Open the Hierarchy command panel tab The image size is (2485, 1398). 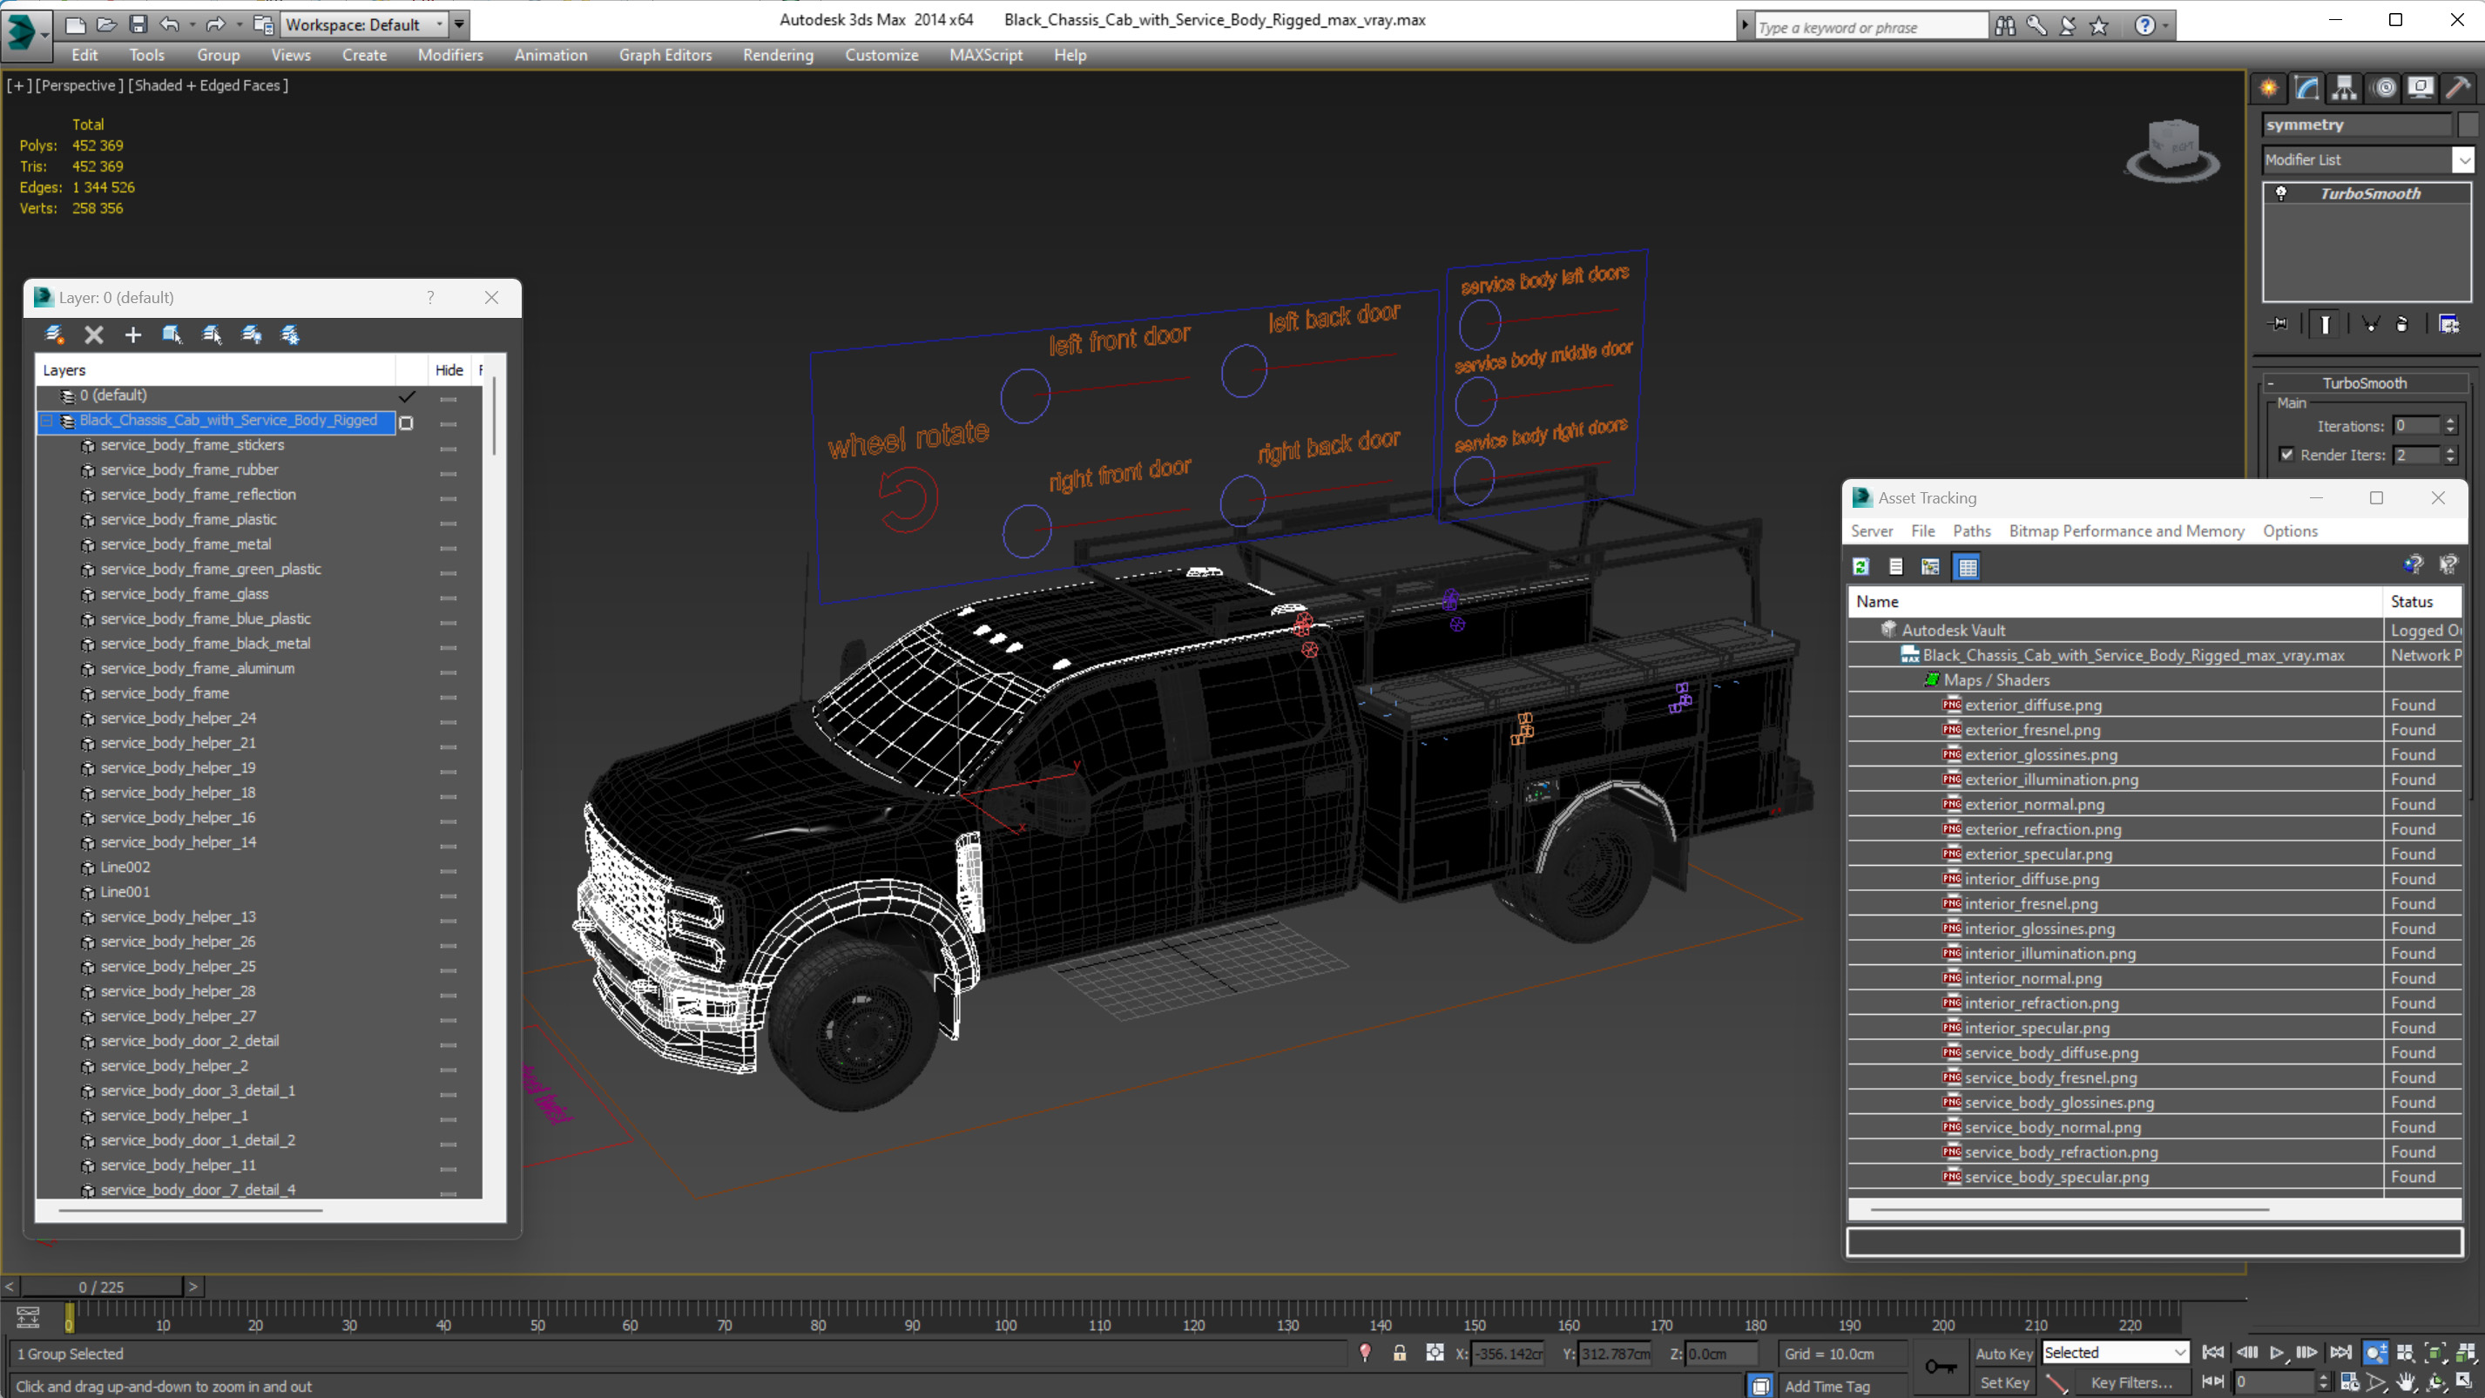coord(2344,88)
